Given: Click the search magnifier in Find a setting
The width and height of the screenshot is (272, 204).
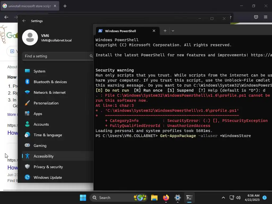Looking at the screenshot, I should click(x=91, y=56).
